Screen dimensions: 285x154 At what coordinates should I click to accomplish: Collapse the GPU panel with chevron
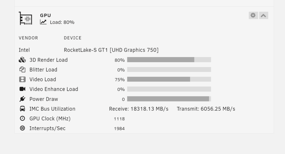coord(264,15)
